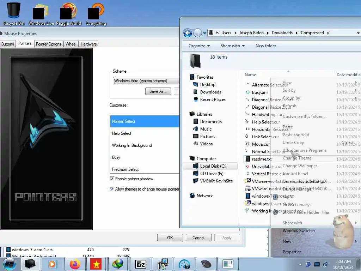The width and height of the screenshot is (361, 271).
Task: Open the Share with toolbar dropdown
Action: (233, 46)
